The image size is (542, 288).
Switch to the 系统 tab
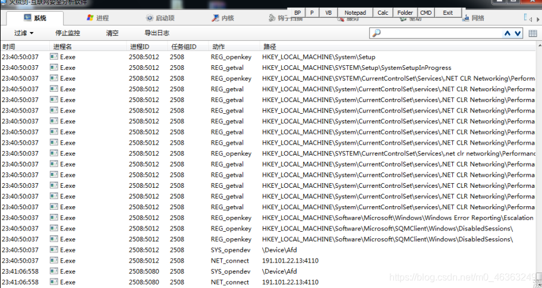coord(35,18)
